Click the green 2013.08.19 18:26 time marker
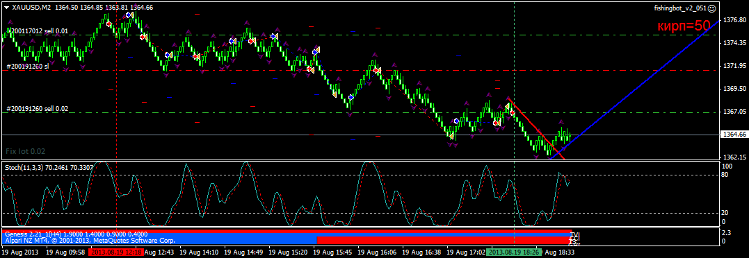Screen dimensions: 749x258 (515, 252)
